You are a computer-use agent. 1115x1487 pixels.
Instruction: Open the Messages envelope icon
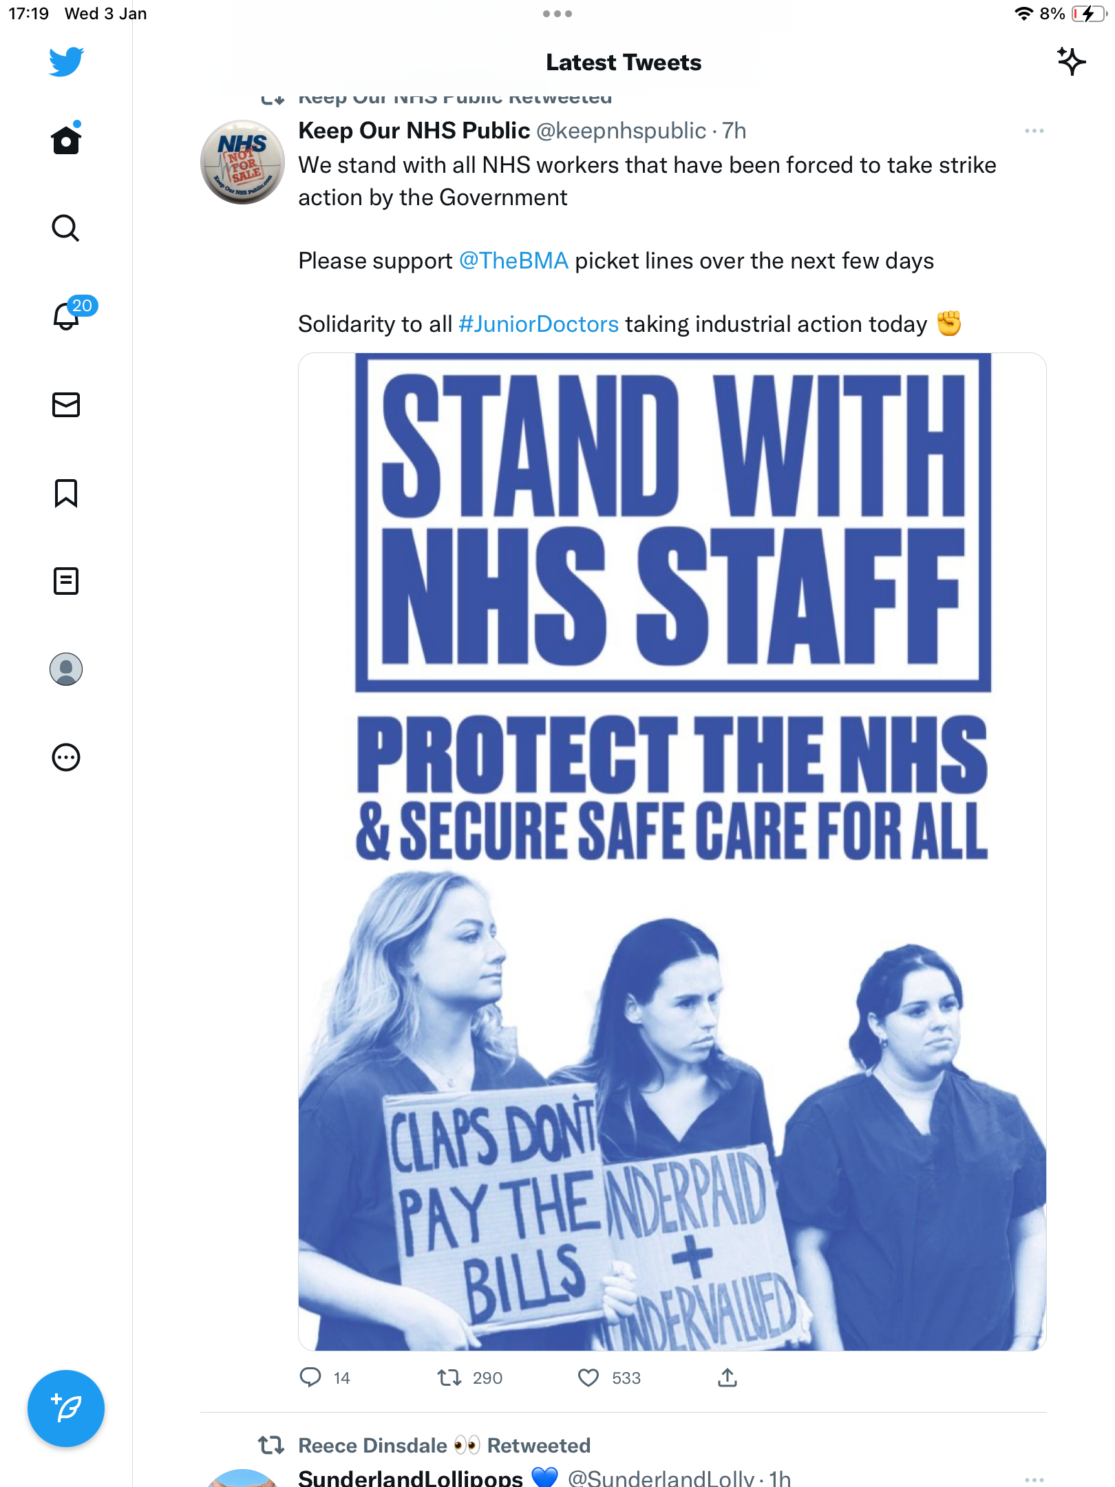tap(66, 405)
